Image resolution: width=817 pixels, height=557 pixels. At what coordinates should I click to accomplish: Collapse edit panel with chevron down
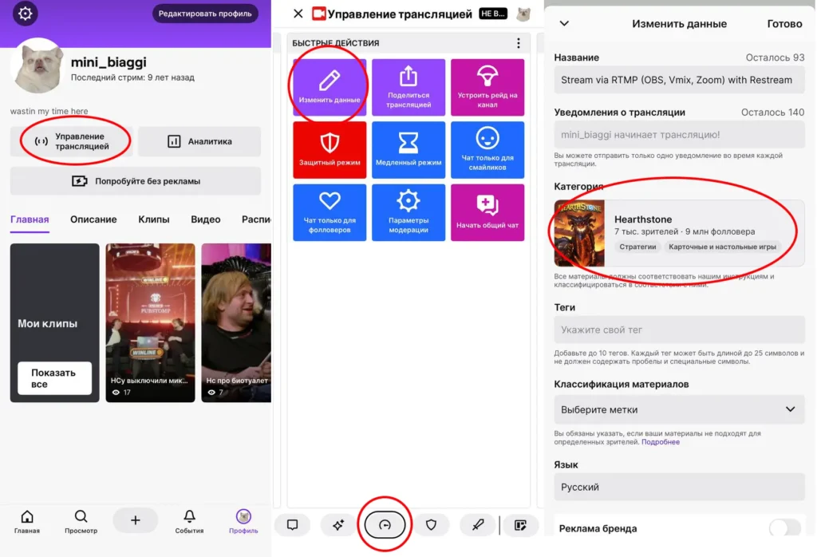coord(564,24)
